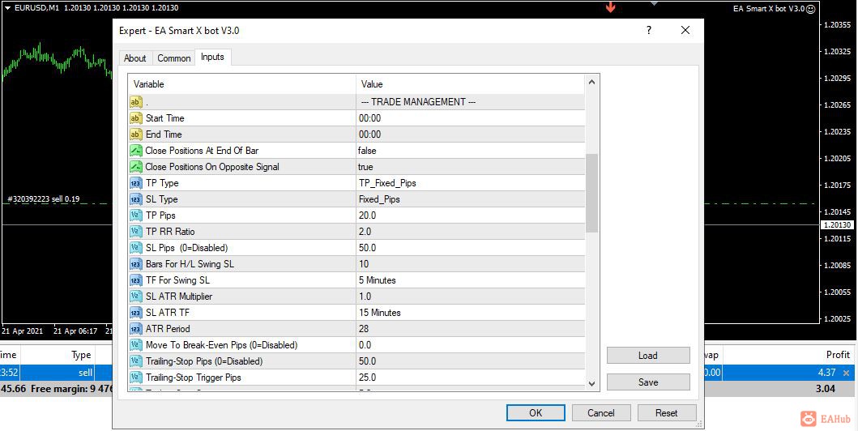Viewport: 858px width, 431px height.
Task: Click the Cancel button
Action: click(x=601, y=413)
